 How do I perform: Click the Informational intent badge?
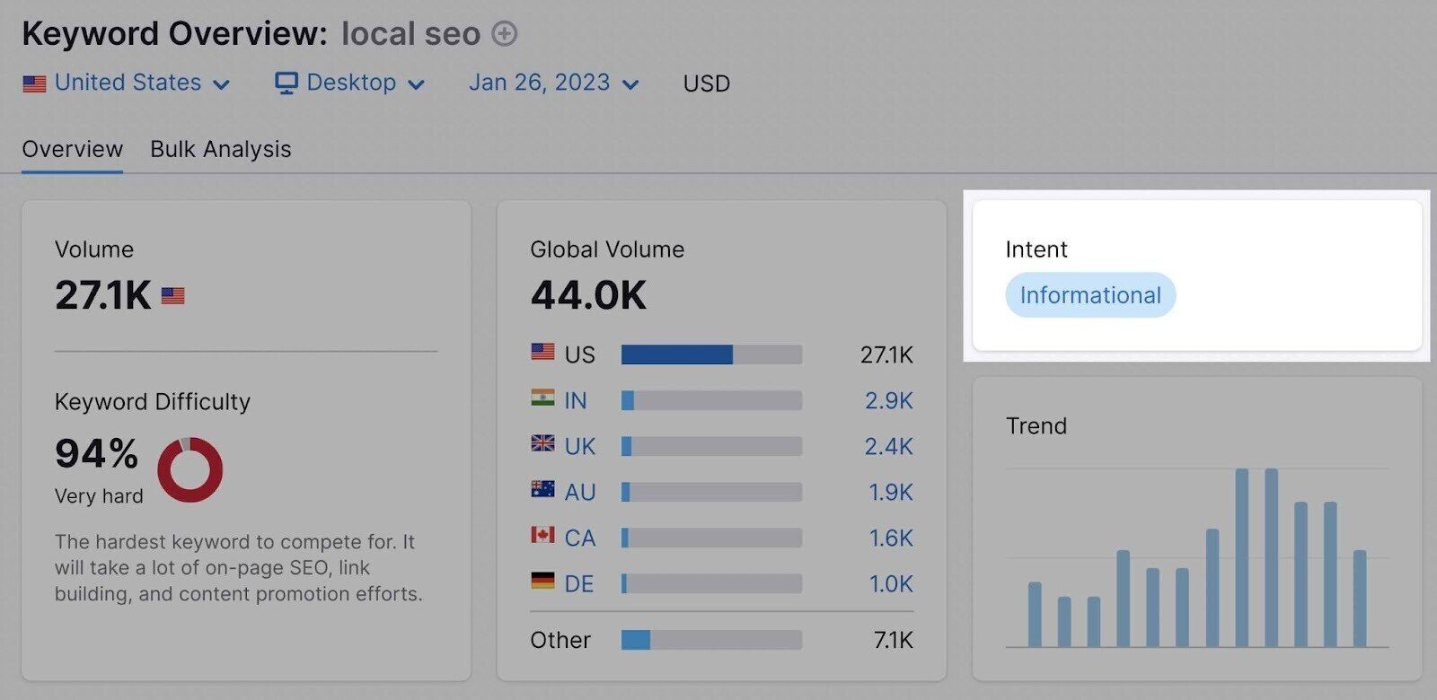click(x=1089, y=294)
